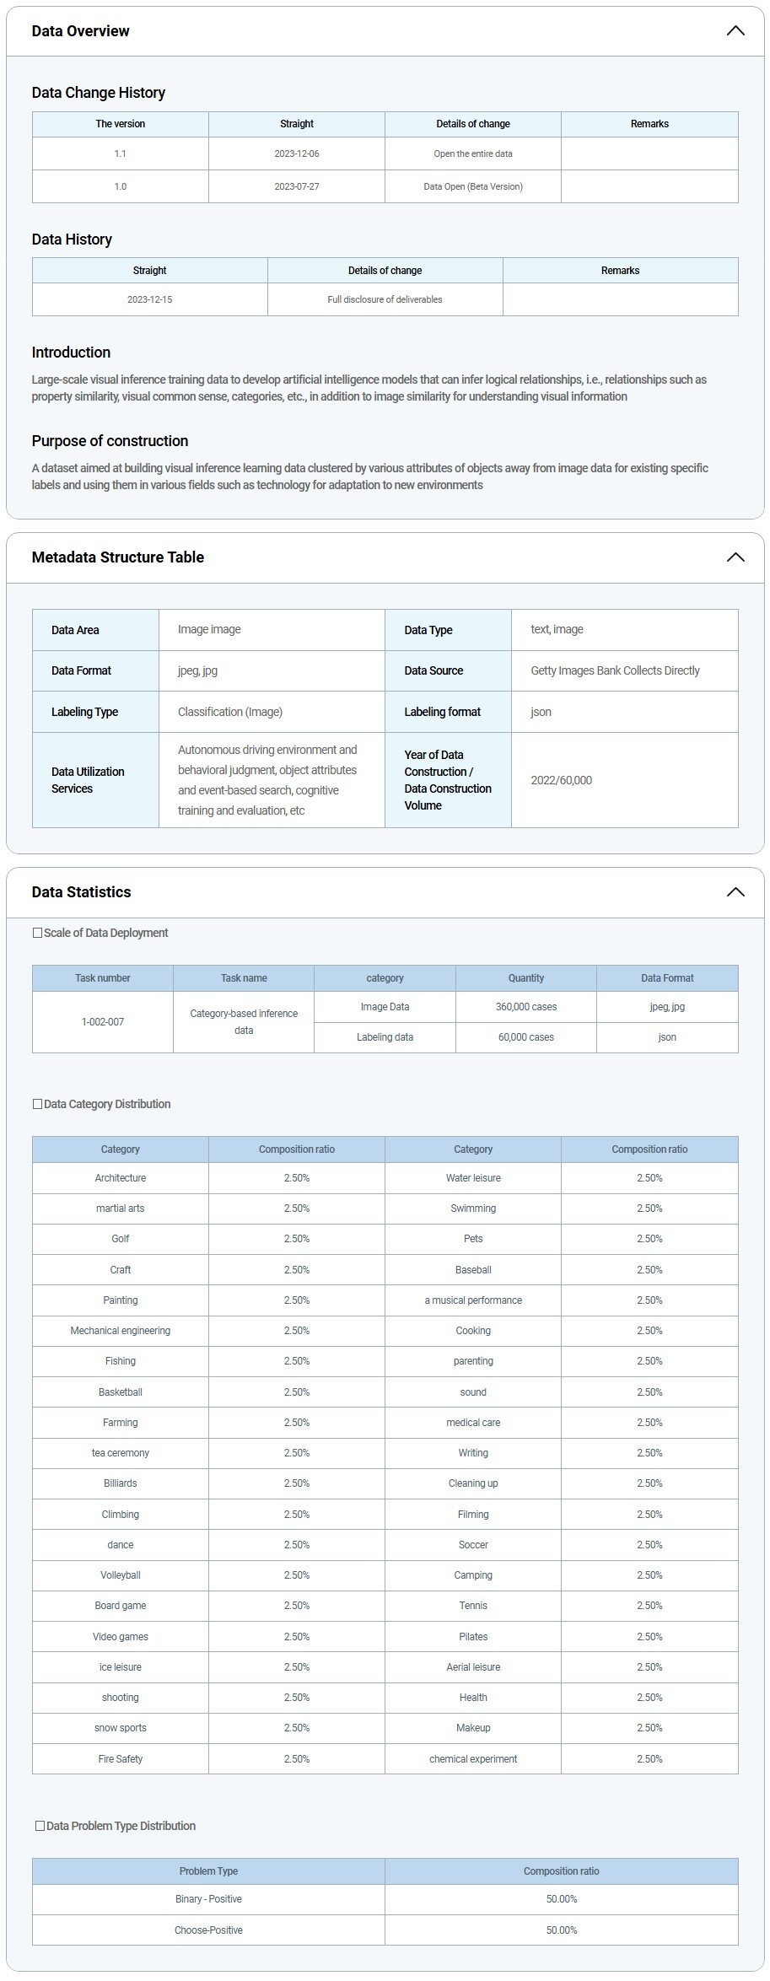Select the version 1.1 cell
This screenshot has height=1981, width=770.
[x=120, y=153]
